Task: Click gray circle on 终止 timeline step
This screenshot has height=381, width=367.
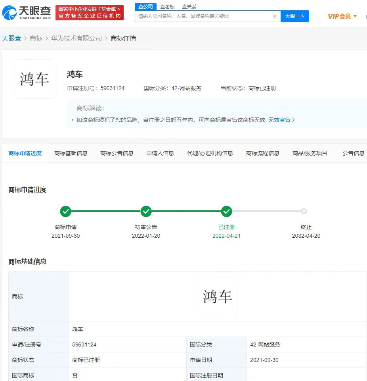Action: click(x=304, y=211)
